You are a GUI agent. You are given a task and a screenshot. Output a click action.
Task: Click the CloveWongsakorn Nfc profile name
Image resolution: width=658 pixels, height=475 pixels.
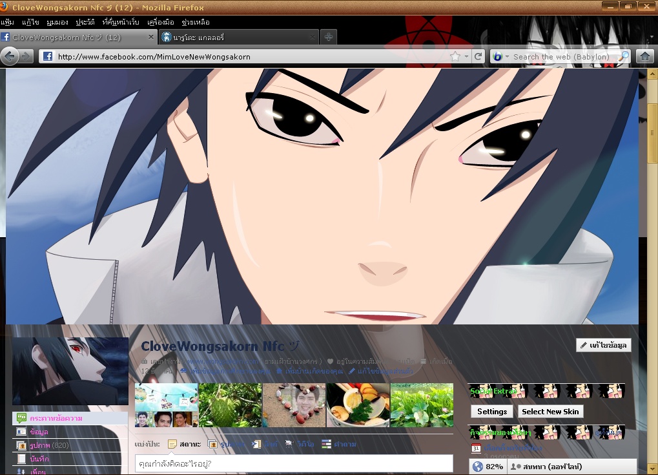click(x=220, y=346)
